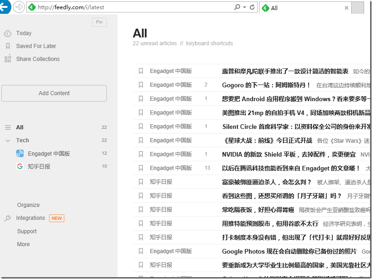Save the Google Photos article for later
372x279 pixels.
(x=141, y=251)
